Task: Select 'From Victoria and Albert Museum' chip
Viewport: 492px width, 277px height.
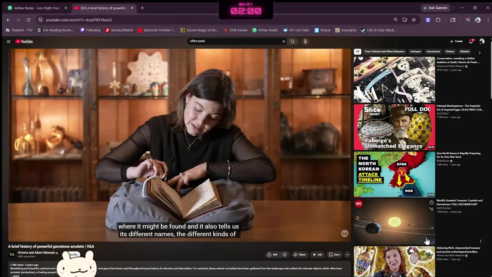Action: pyautogui.click(x=384, y=52)
